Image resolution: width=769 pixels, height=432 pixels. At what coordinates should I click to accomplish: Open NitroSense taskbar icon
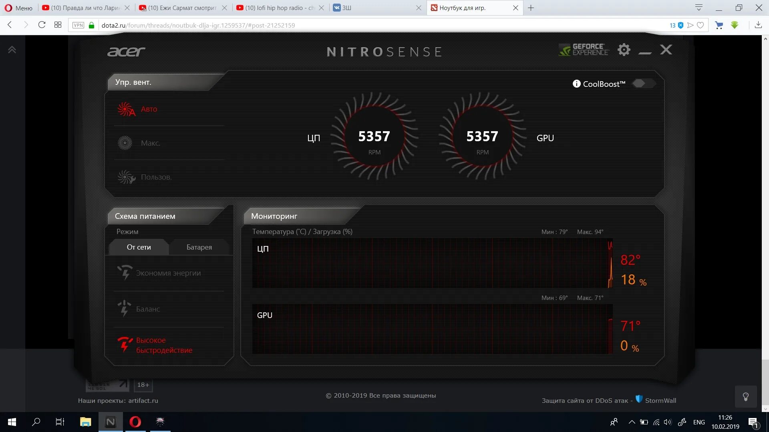[111, 422]
